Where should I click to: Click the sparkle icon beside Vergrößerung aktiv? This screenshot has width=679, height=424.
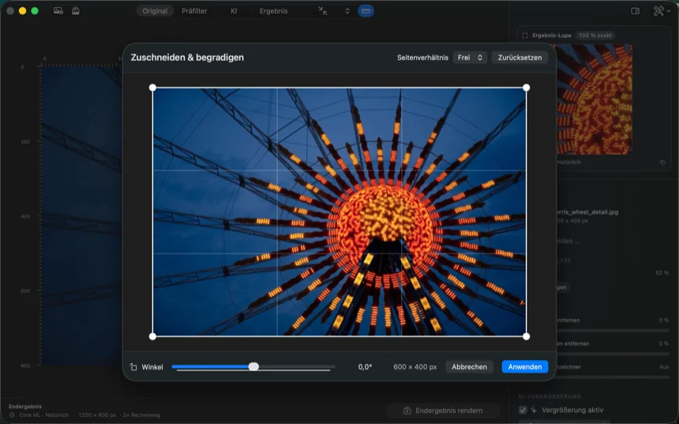click(x=534, y=410)
